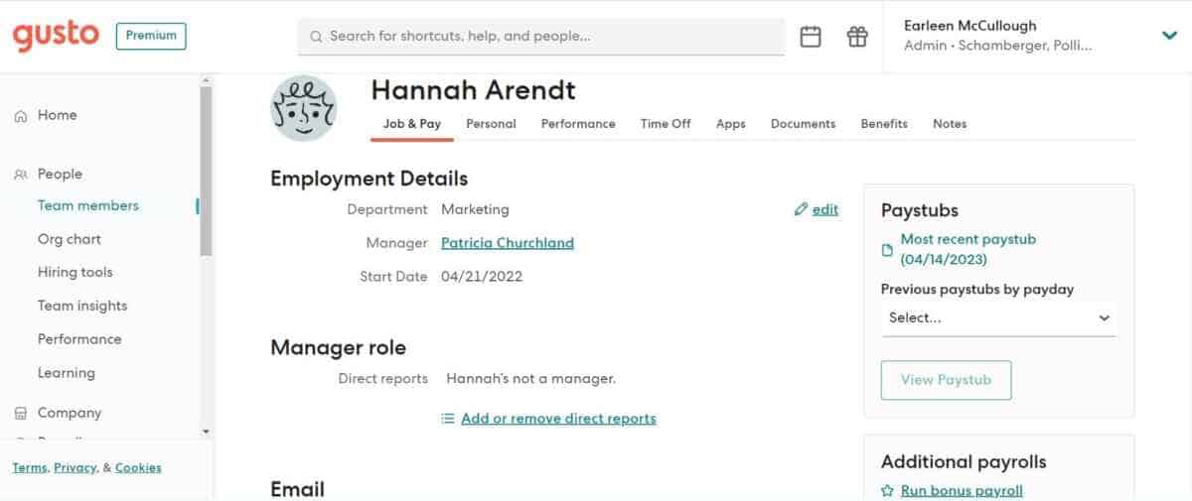Click the sidebar scrollbar down arrow

pyautogui.click(x=206, y=432)
